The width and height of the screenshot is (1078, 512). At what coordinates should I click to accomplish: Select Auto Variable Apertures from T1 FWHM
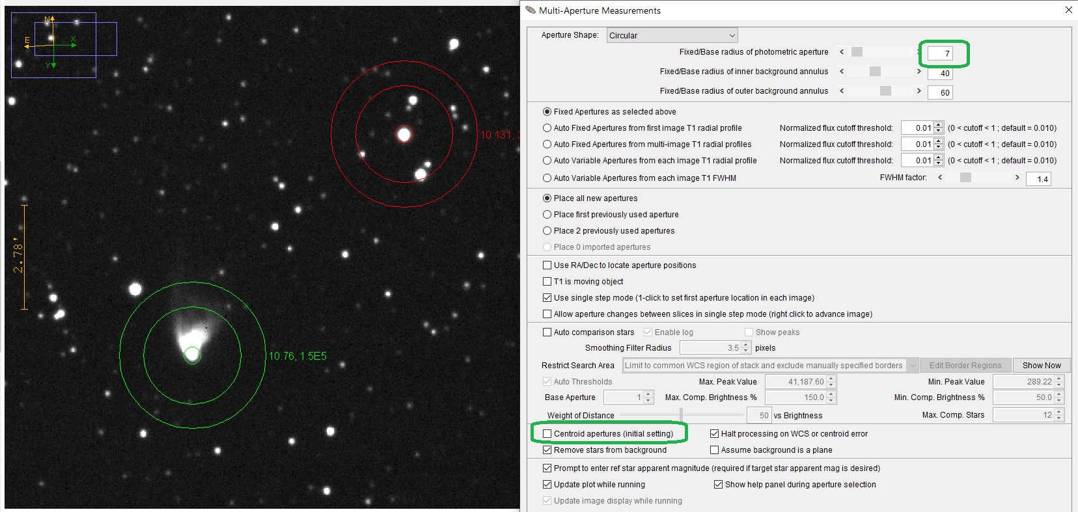coord(547,178)
